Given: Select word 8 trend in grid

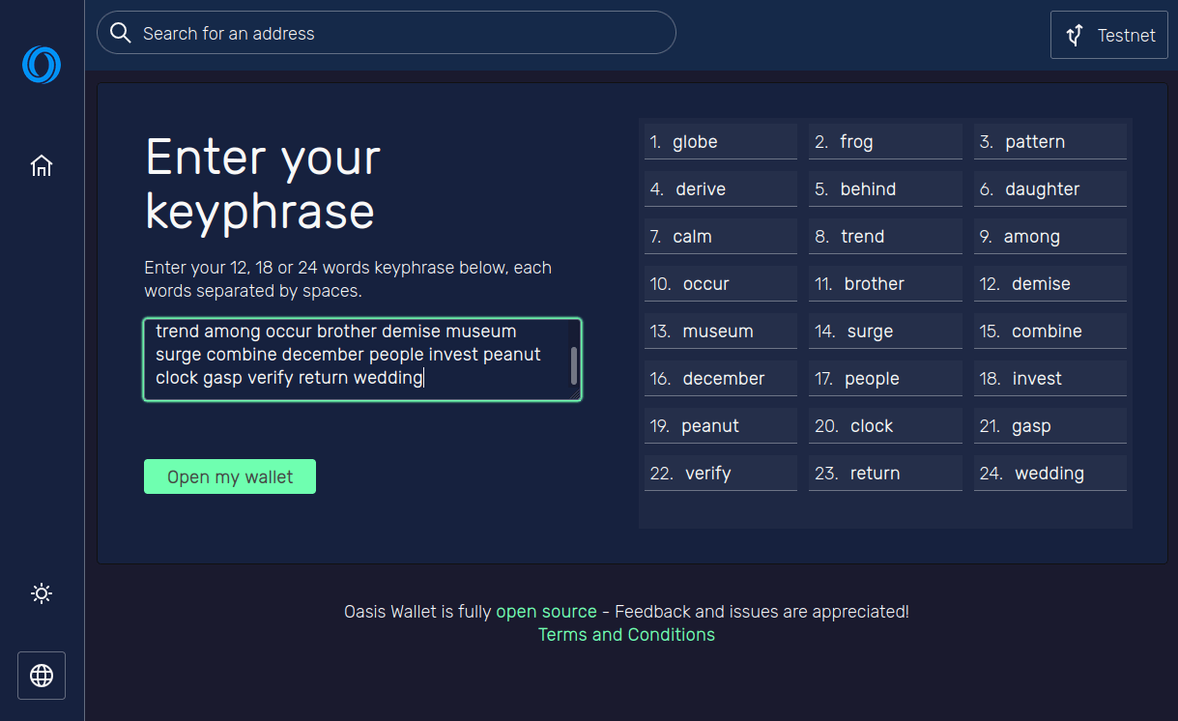Looking at the screenshot, I should point(885,237).
